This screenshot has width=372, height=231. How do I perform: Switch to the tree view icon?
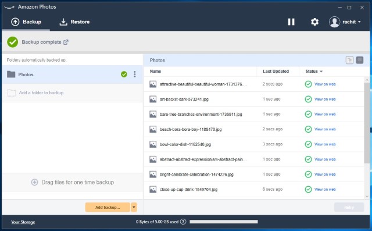click(349, 60)
